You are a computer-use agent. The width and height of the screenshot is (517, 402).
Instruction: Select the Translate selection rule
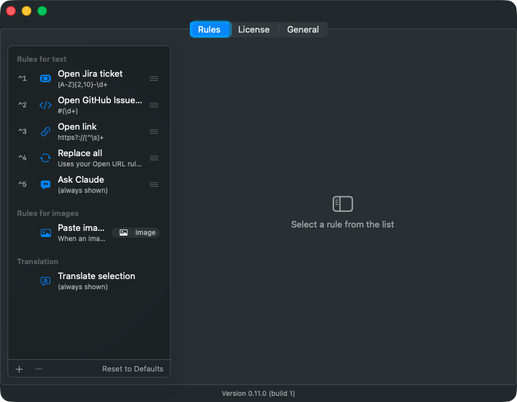(89, 281)
